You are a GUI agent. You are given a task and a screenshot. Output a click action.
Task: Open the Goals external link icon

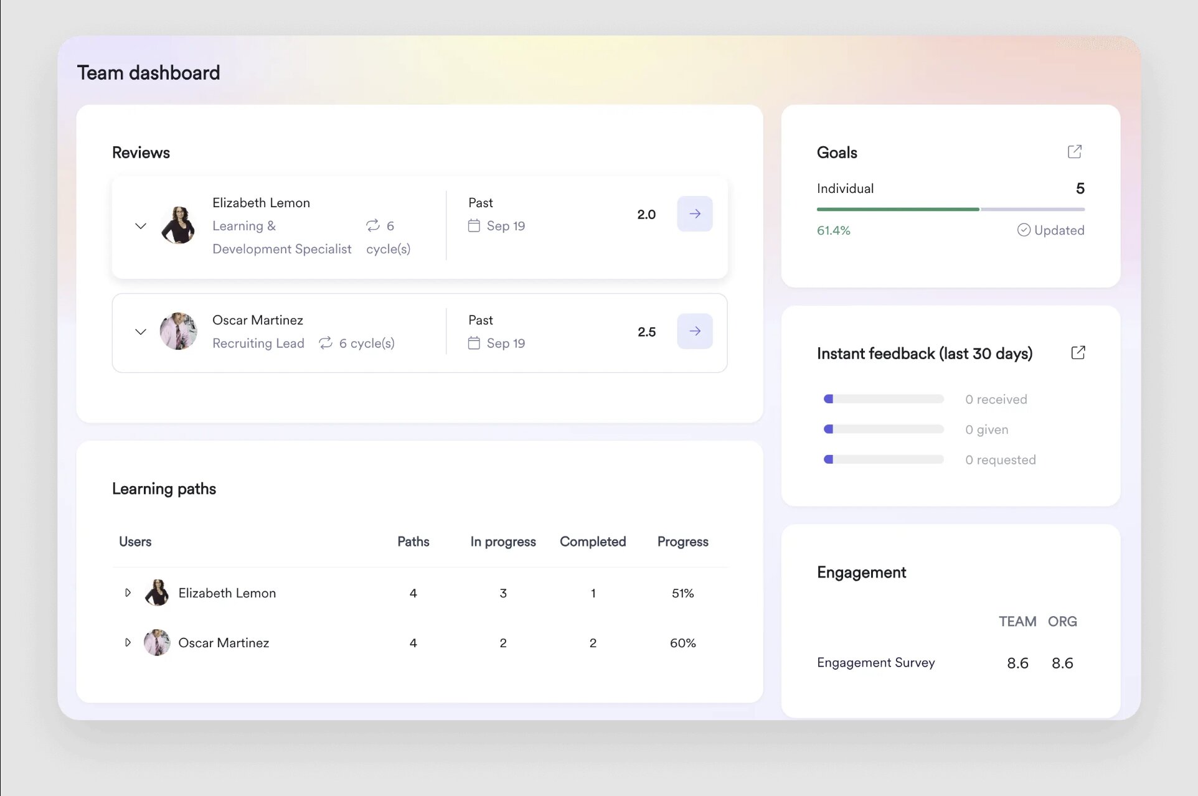(x=1074, y=152)
